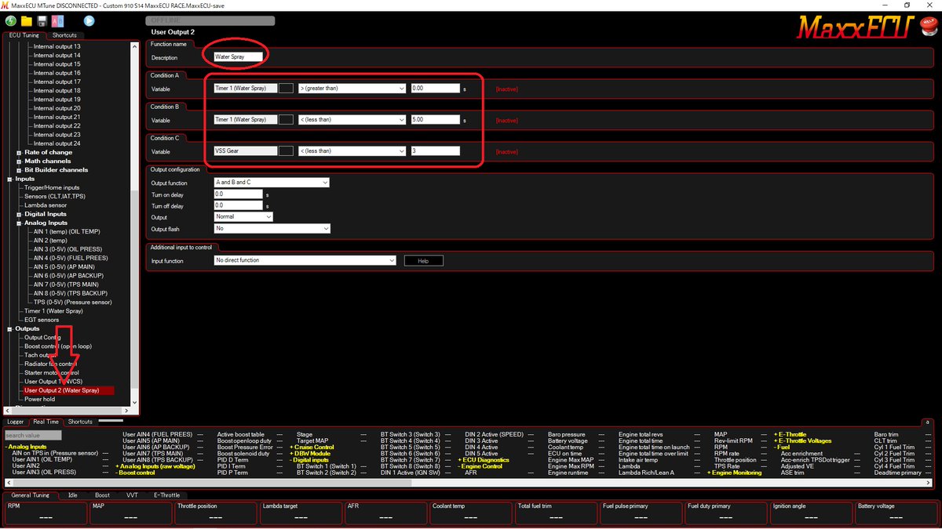Select the General Tuning bottom tab

point(31,495)
